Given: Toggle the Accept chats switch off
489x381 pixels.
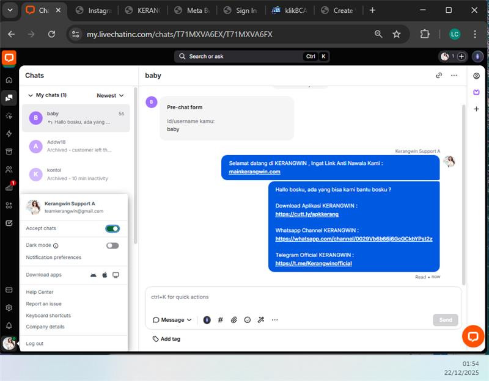Looking at the screenshot, I should pyautogui.click(x=112, y=229).
